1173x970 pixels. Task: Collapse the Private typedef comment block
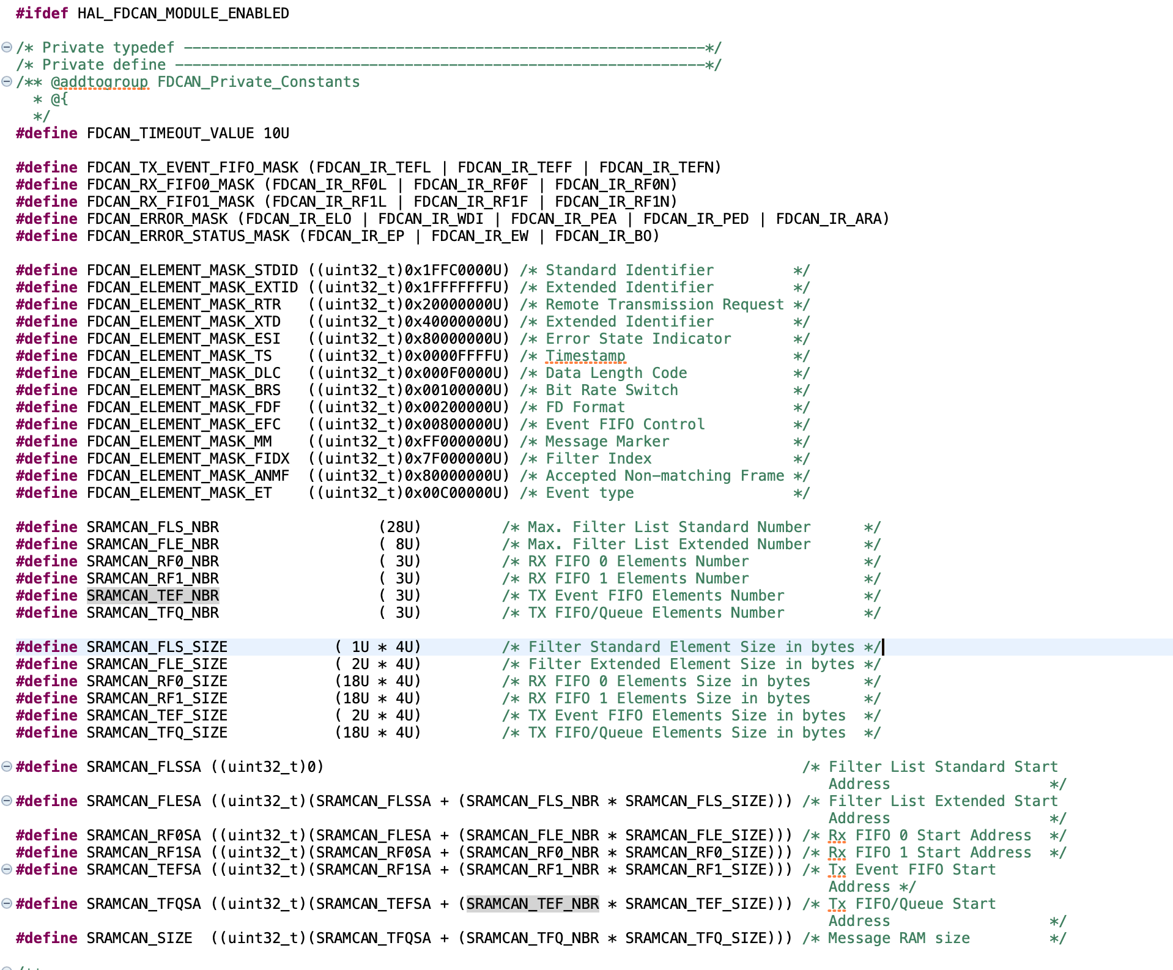pyautogui.click(x=7, y=47)
